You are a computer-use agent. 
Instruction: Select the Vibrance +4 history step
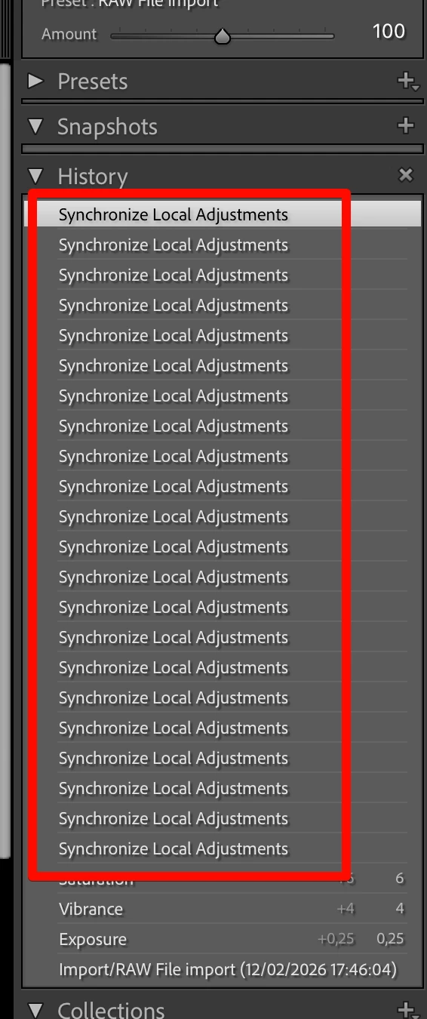(x=224, y=909)
